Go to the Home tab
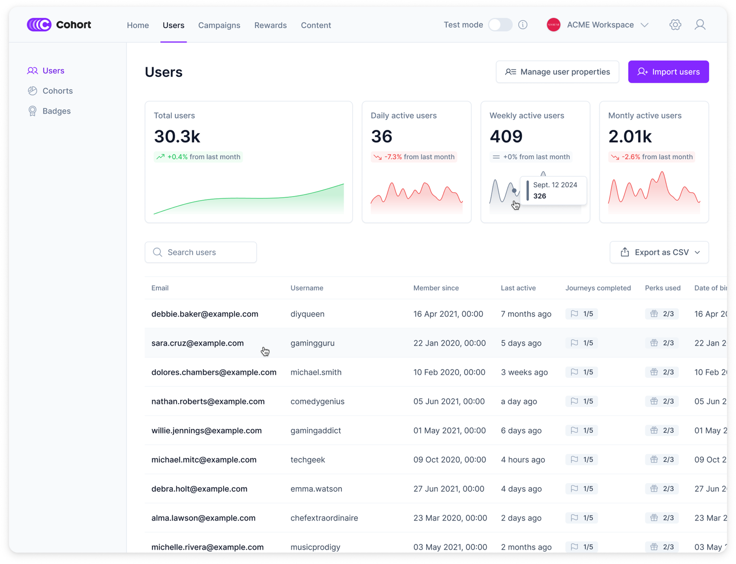The height and width of the screenshot is (564, 736). 138,25
